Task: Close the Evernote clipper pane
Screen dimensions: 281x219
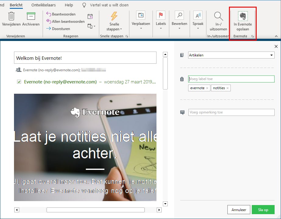Action: 276,47
